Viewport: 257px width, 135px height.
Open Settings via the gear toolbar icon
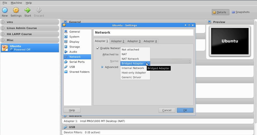16,10
